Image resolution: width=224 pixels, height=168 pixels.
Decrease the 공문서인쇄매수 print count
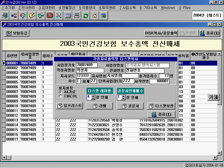click(123, 99)
